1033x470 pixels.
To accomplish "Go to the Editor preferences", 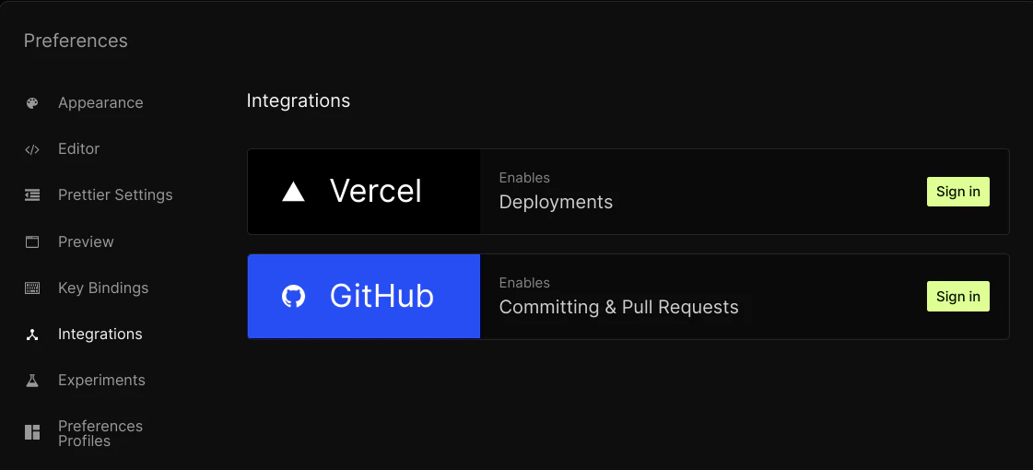I will (78, 149).
